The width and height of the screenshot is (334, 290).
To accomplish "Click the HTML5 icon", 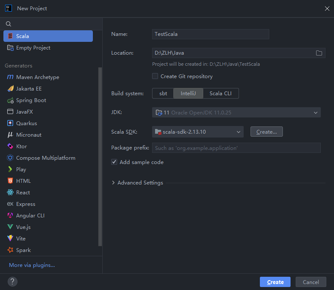I will click(x=10, y=181).
